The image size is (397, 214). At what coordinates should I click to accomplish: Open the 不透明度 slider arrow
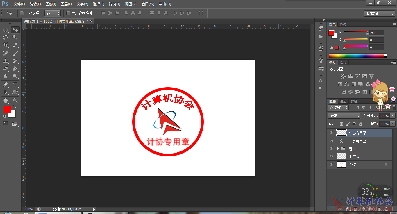(x=393, y=115)
